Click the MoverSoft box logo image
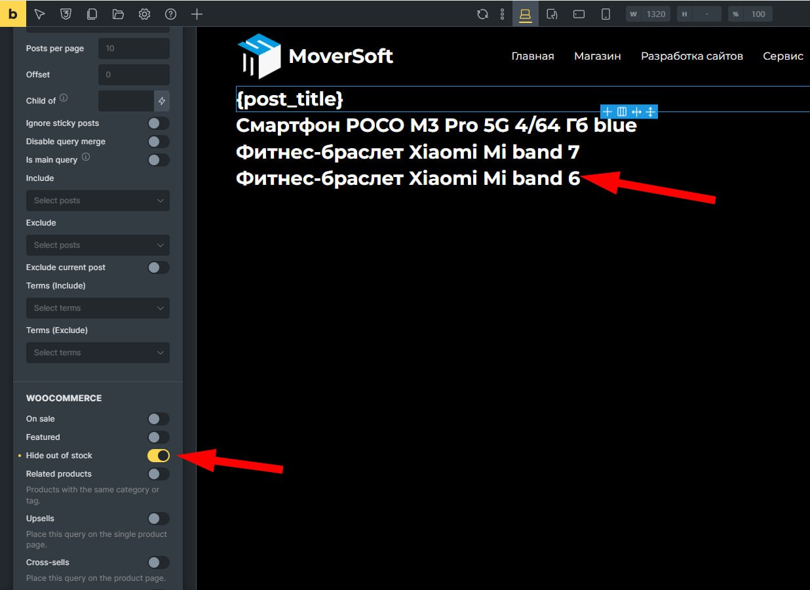 point(259,56)
